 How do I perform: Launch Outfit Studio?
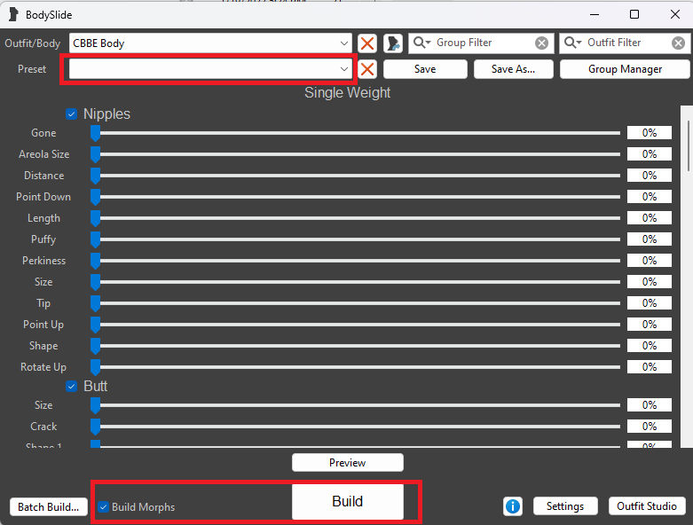[x=647, y=506]
